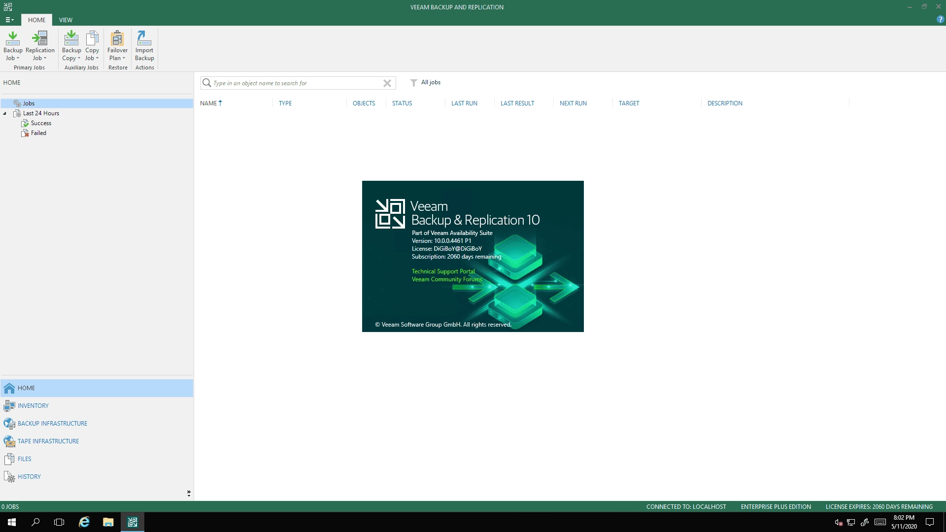Screen dimensions: 946x532
Task: Switch to the VIEW ribbon tab
Action: (x=66, y=20)
